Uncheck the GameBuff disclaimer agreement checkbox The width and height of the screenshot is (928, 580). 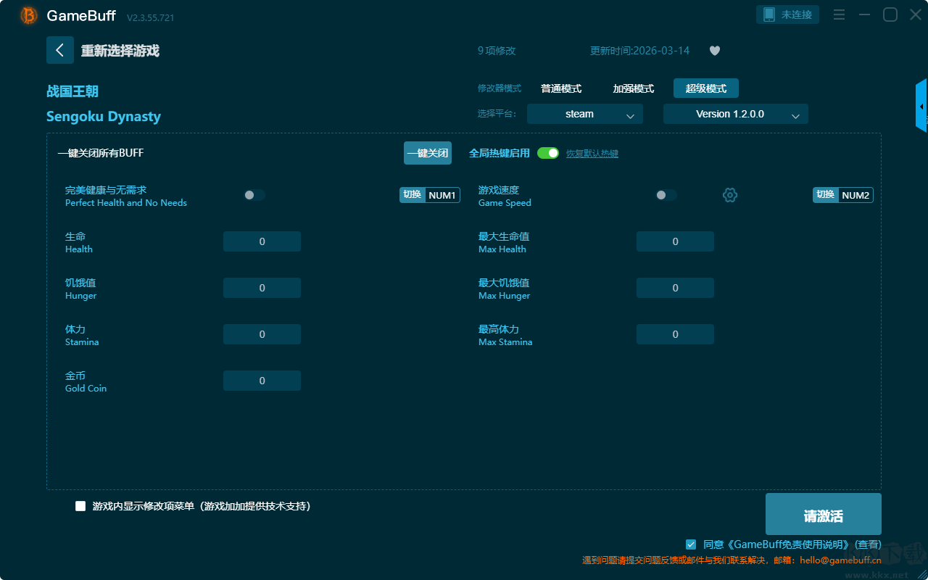(691, 544)
